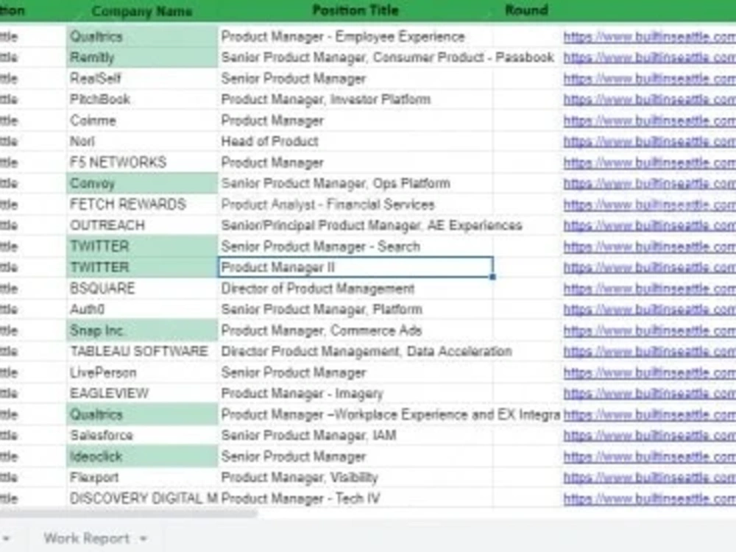Open the builtinseattle link in Flexport row
Viewport: 736px width, 552px height.
pos(650,478)
